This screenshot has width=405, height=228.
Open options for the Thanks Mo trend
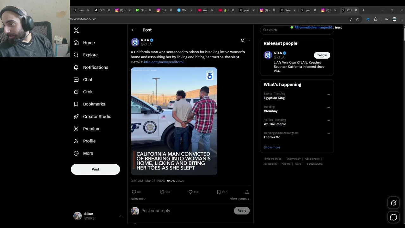click(x=328, y=134)
